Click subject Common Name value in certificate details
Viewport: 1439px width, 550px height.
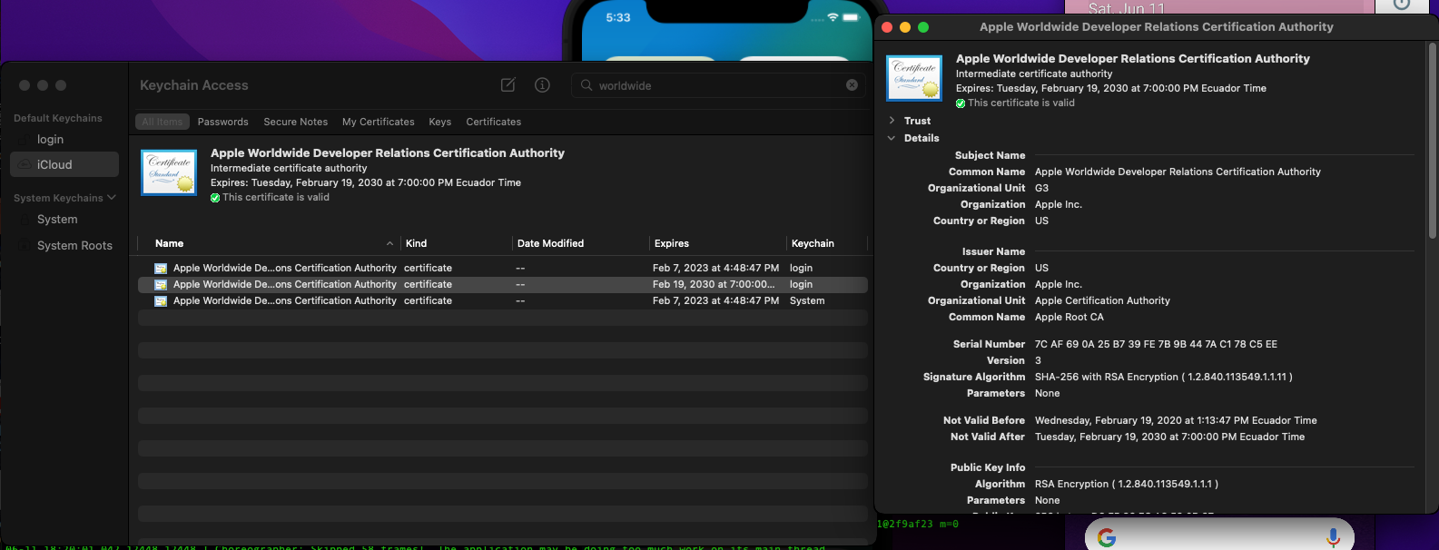coord(1178,172)
